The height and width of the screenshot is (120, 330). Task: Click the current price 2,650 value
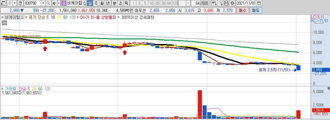pos(14,11)
